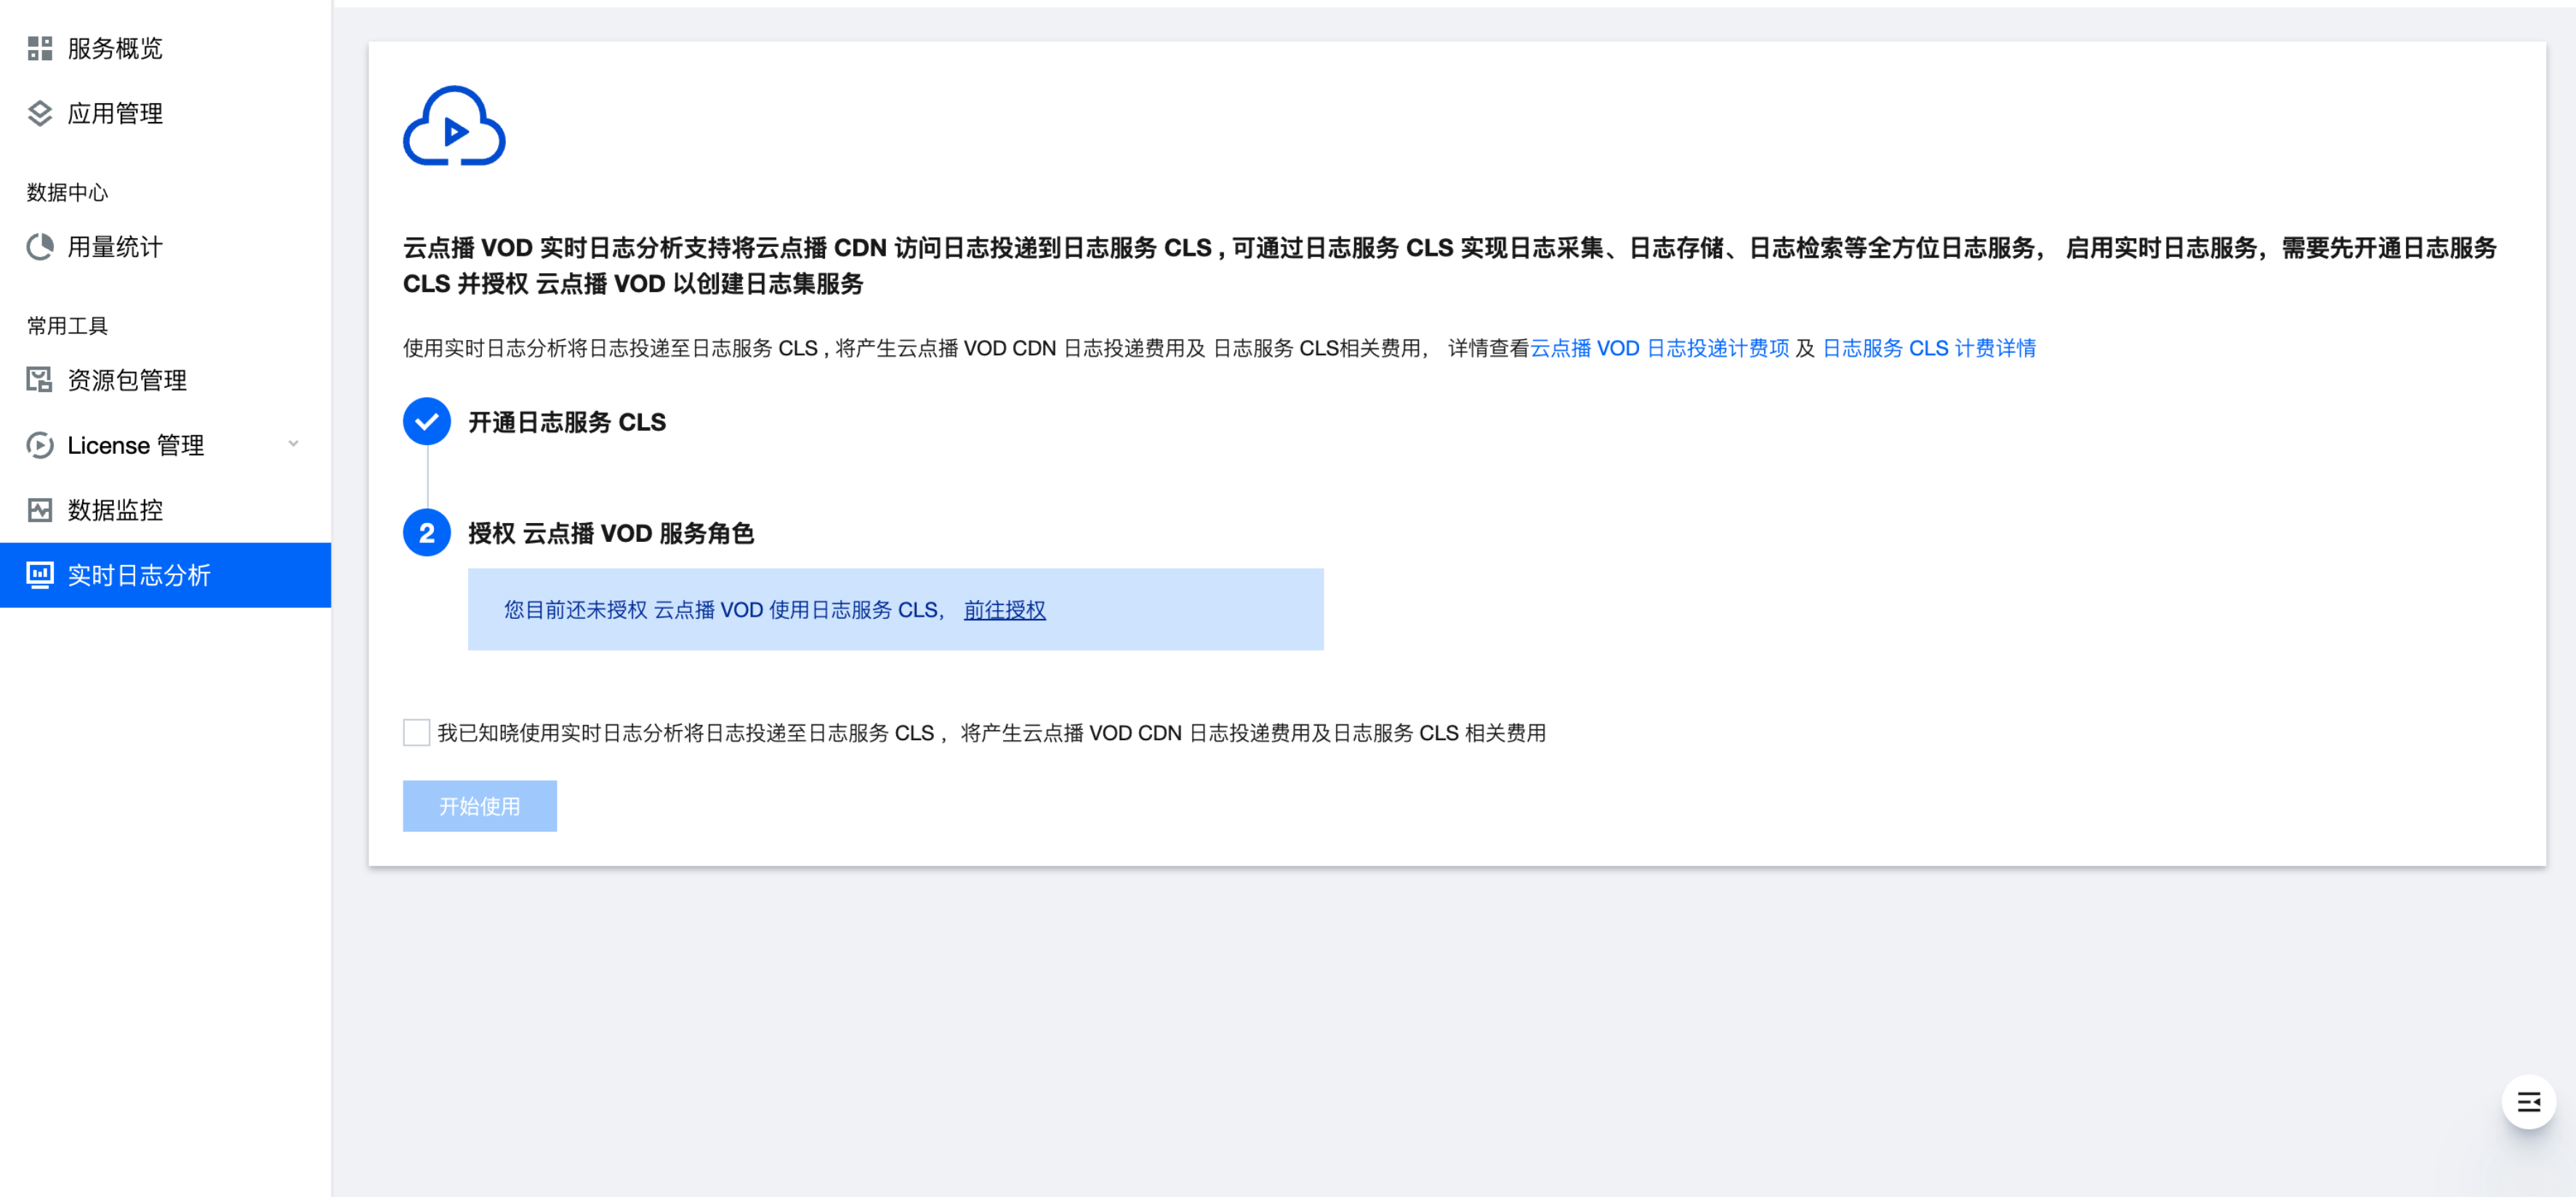
Task: Click the completed step checkmark circle
Action: point(427,422)
